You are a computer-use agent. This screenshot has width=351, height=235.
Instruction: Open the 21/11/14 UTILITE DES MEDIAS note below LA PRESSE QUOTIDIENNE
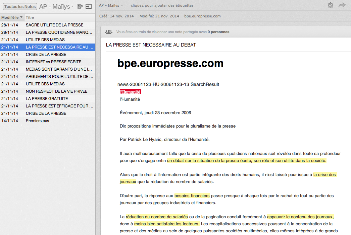click(48, 40)
